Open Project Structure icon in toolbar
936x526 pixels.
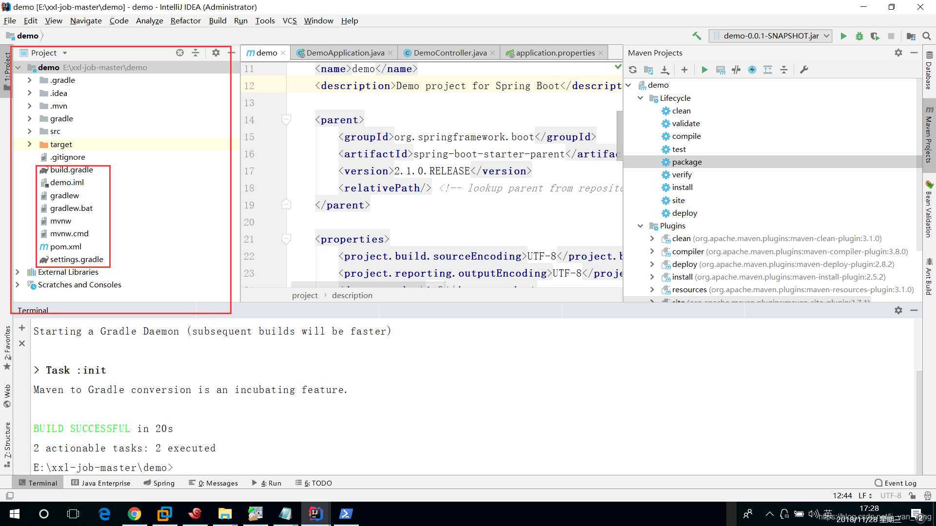[x=911, y=36]
